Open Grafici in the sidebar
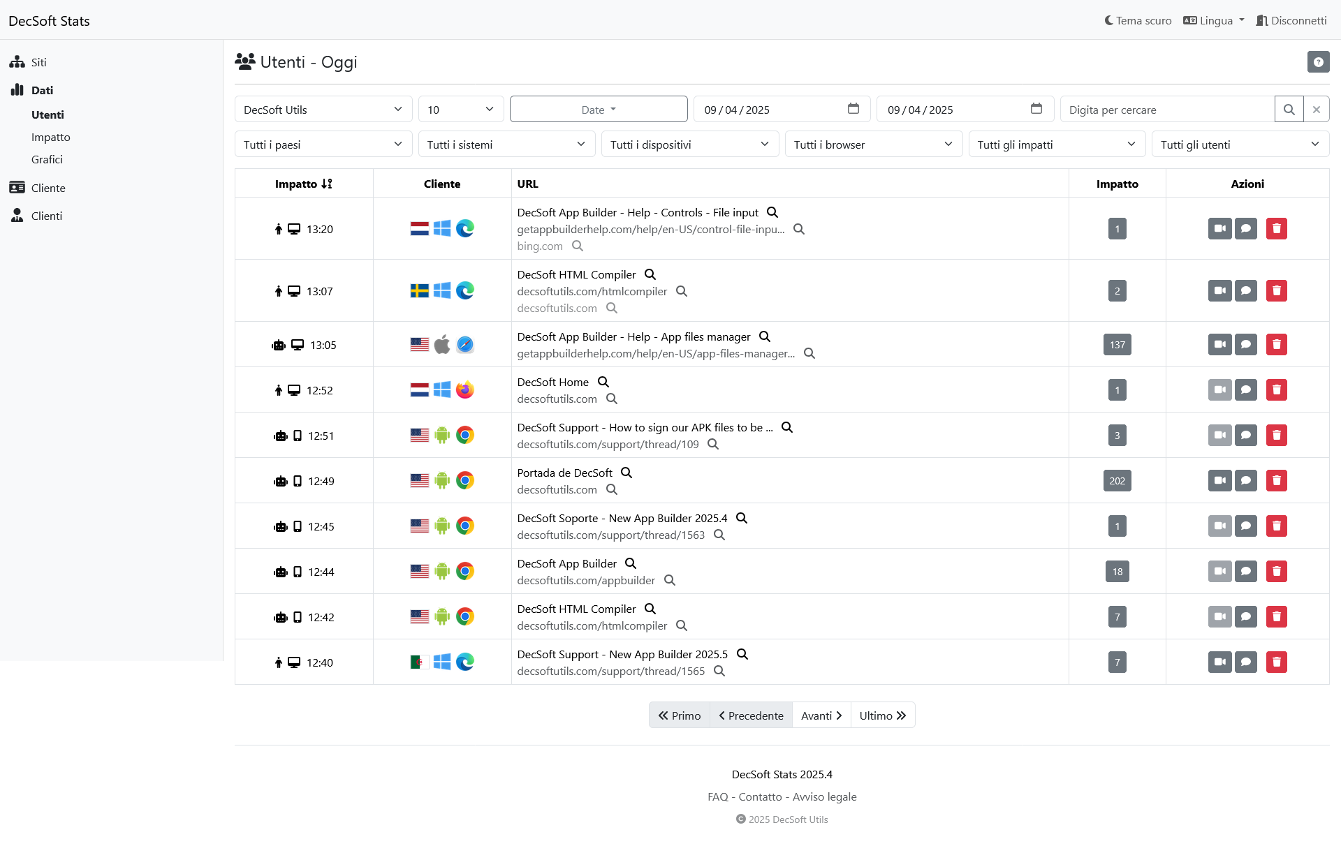This screenshot has width=1341, height=846. 47,159
